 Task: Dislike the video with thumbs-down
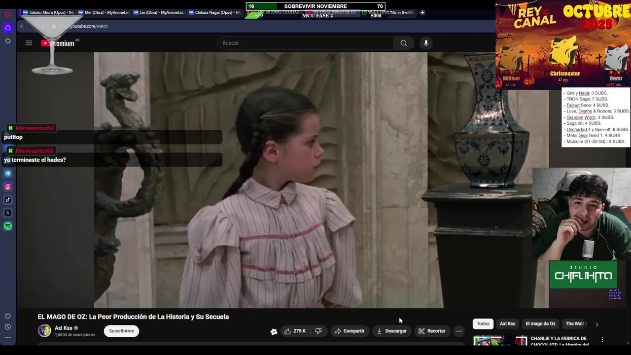[x=318, y=331]
